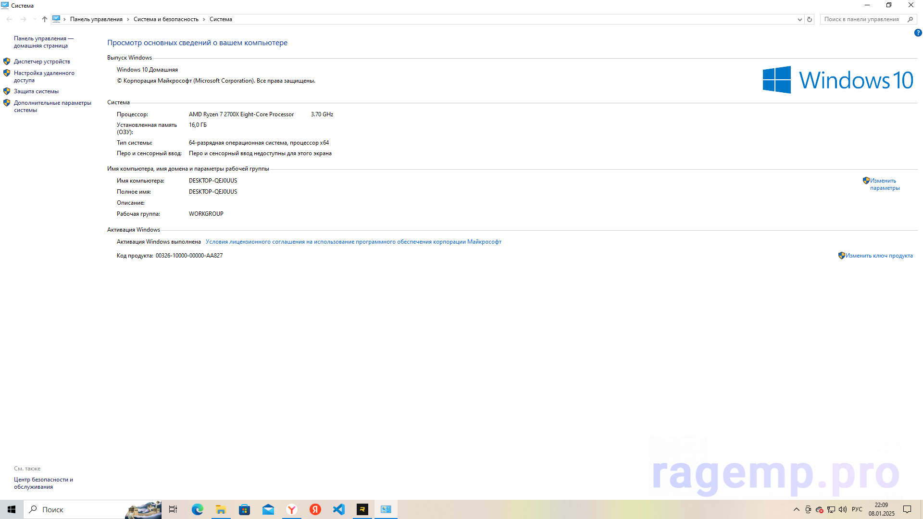Open the clock and date 22:09 flyout

click(x=881, y=509)
